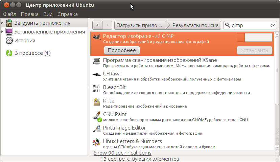
Task: Select the GNU Paint result row title
Action: [115, 114]
